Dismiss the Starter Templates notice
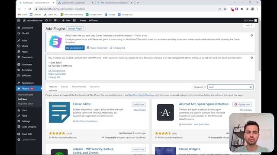This screenshot has width=277, height=155. coord(251,35)
